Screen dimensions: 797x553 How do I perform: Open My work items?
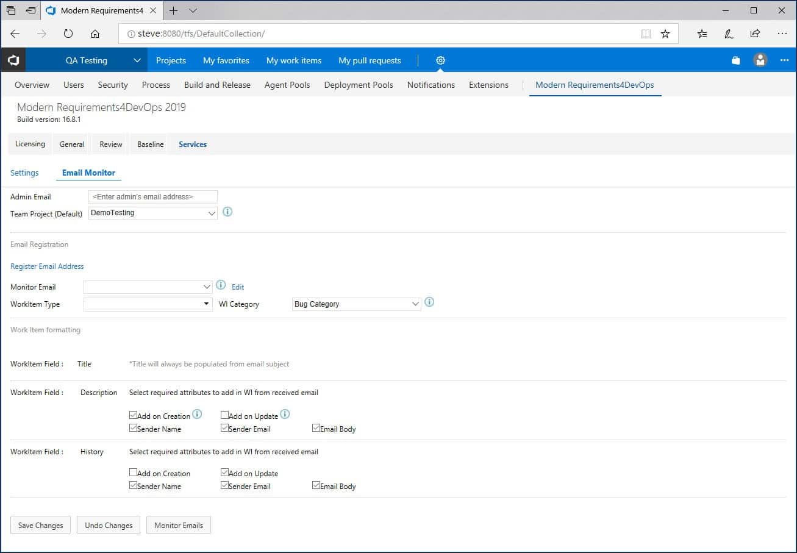[294, 60]
